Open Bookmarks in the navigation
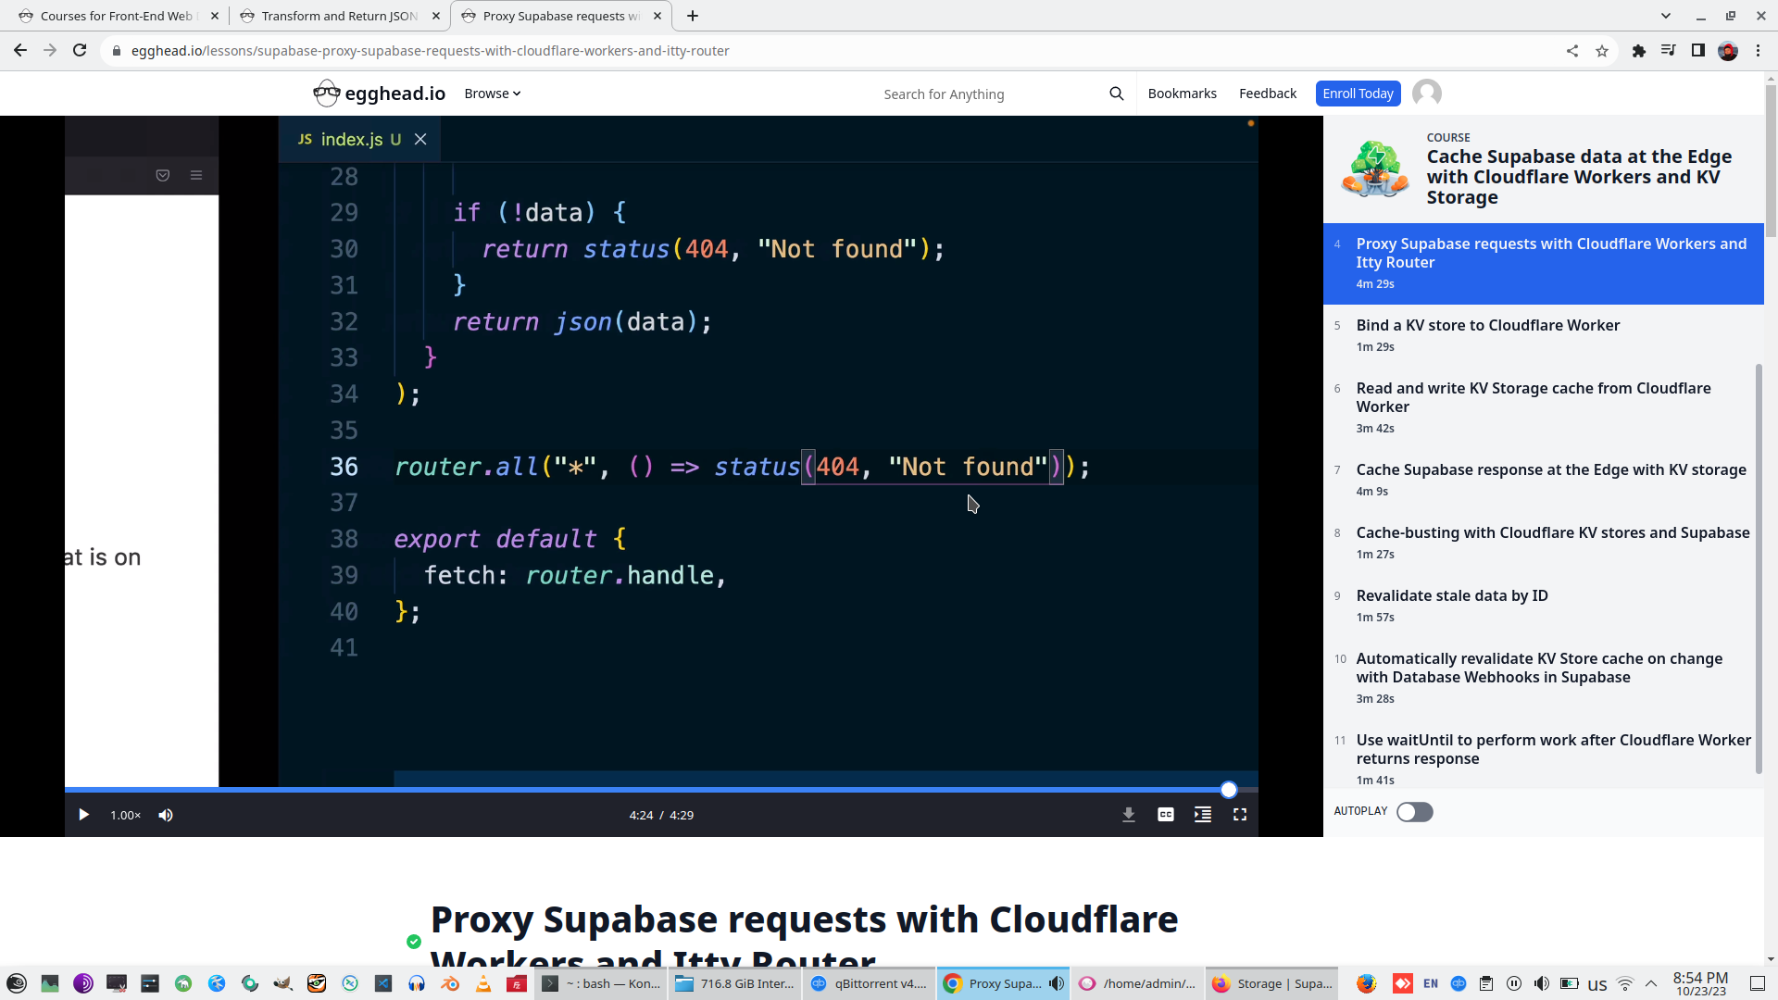 coord(1182,94)
